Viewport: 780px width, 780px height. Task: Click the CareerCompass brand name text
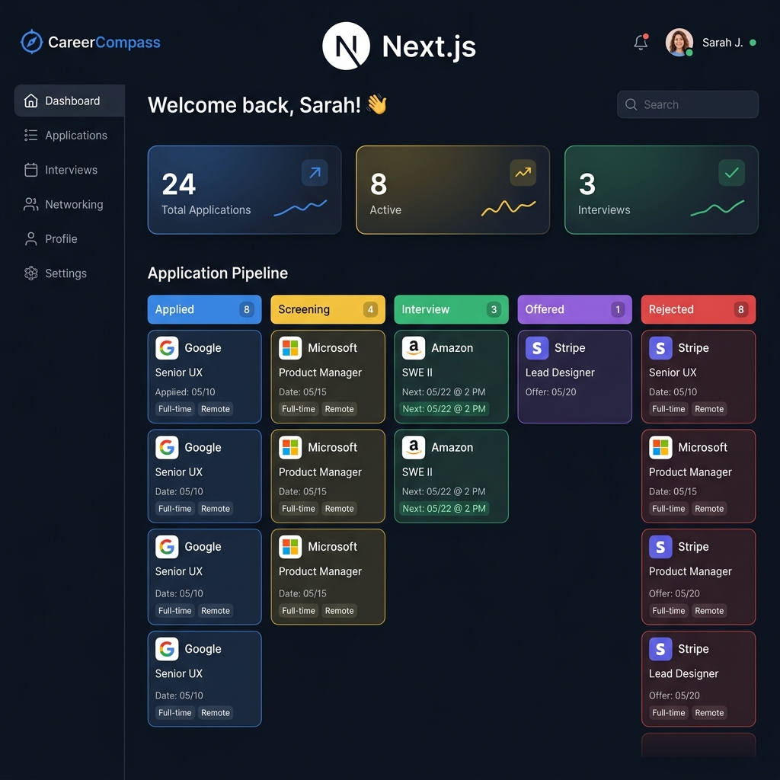click(104, 43)
